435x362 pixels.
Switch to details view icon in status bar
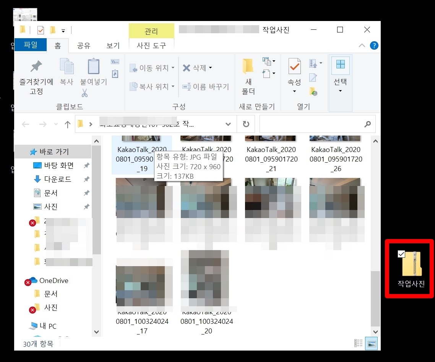[x=359, y=343]
